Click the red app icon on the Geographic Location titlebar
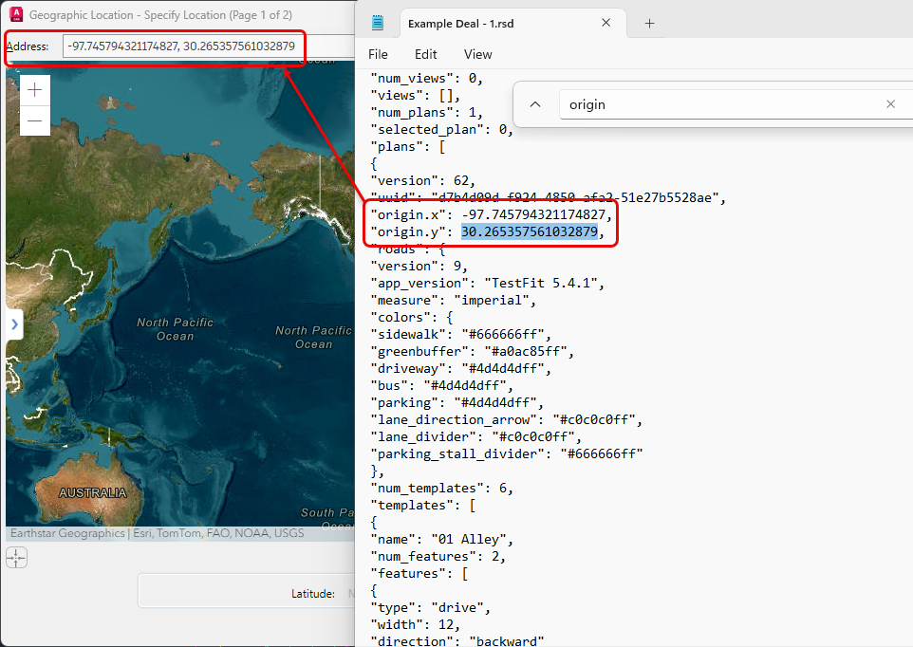This screenshot has height=647, width=913. [x=18, y=14]
